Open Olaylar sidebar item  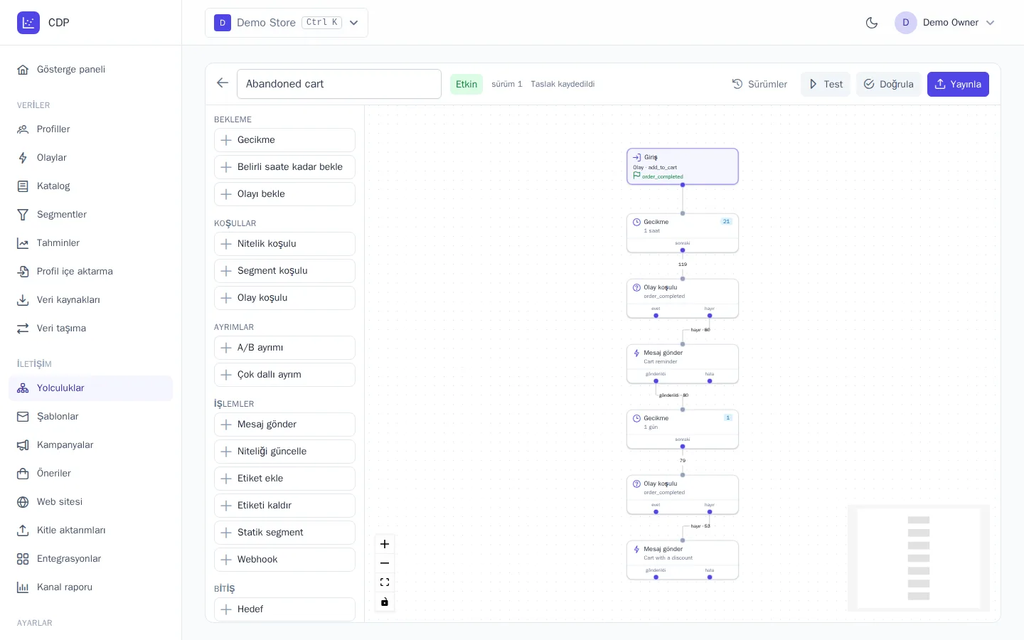point(91,158)
